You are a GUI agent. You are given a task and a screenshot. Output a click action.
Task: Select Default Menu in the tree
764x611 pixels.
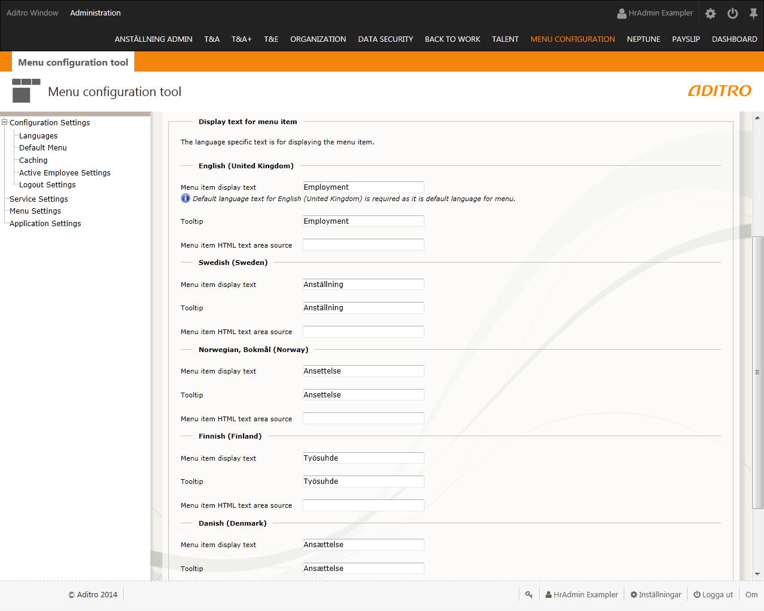43,148
